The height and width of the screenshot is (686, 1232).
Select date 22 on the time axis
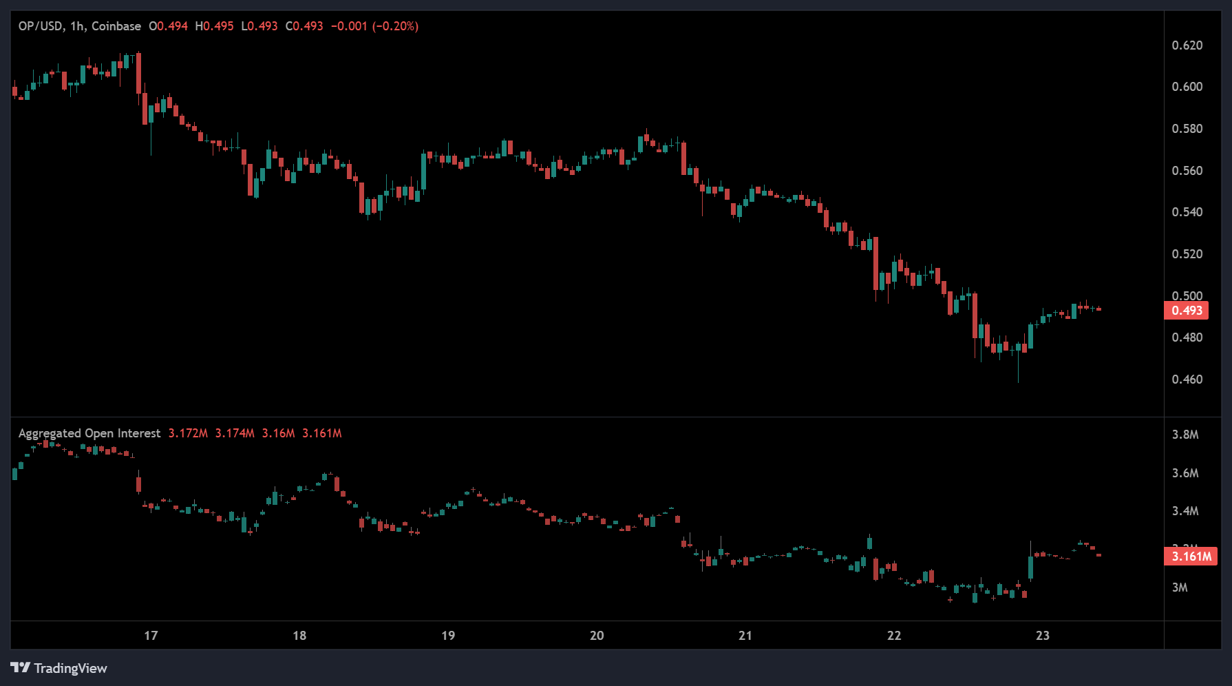coord(894,635)
